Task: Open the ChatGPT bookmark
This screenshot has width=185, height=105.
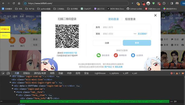Action: click(x=86, y=9)
